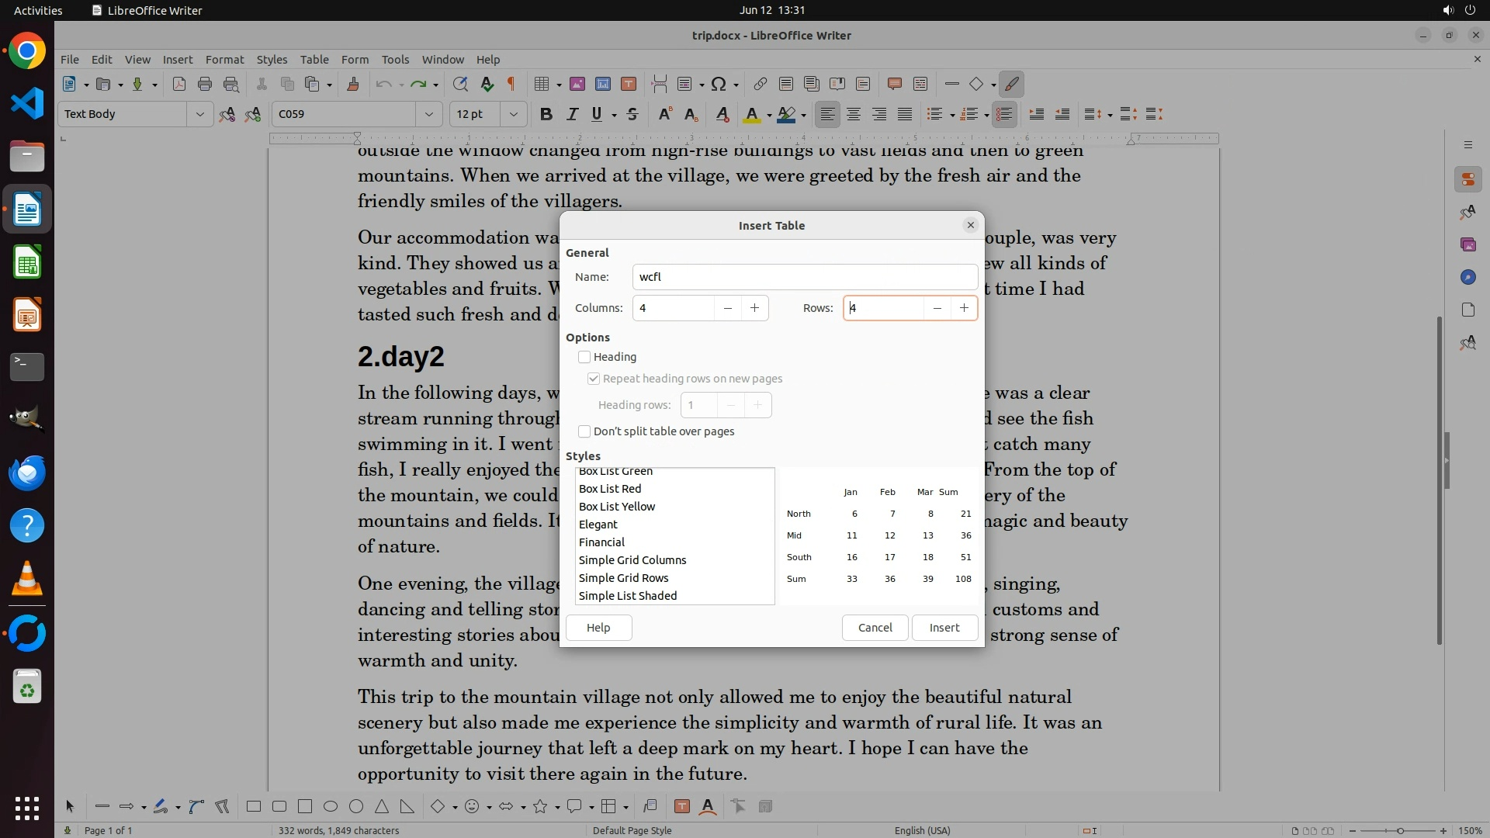Select the Ellipse shape tool
This screenshot has width=1490, height=838.
pyautogui.click(x=331, y=807)
